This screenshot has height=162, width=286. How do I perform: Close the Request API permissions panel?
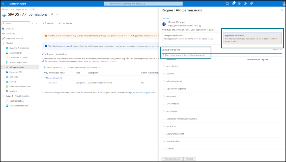coord(282,10)
